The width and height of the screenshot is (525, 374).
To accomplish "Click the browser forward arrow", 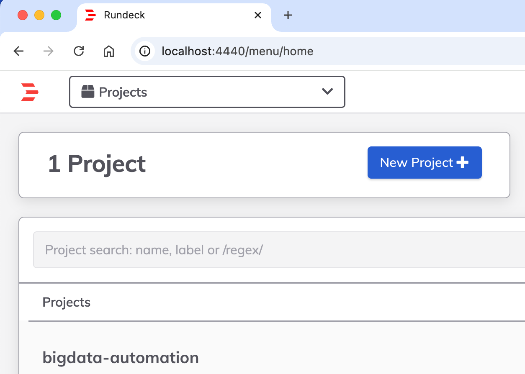I will 49,51.
